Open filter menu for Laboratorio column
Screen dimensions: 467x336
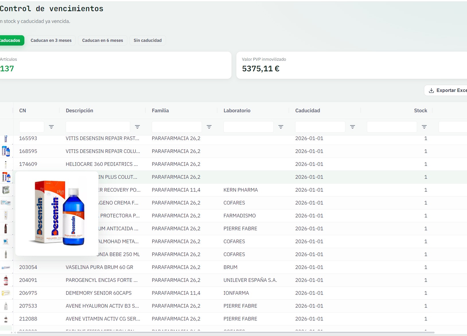(x=281, y=127)
